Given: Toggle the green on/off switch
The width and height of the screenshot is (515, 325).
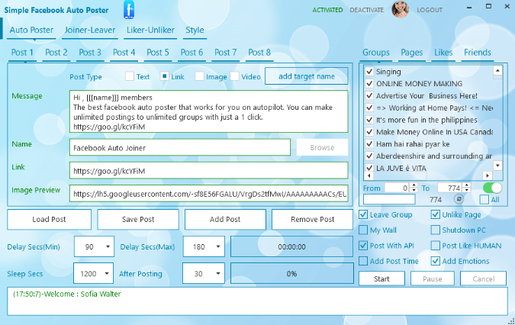Looking at the screenshot, I should tap(492, 188).
